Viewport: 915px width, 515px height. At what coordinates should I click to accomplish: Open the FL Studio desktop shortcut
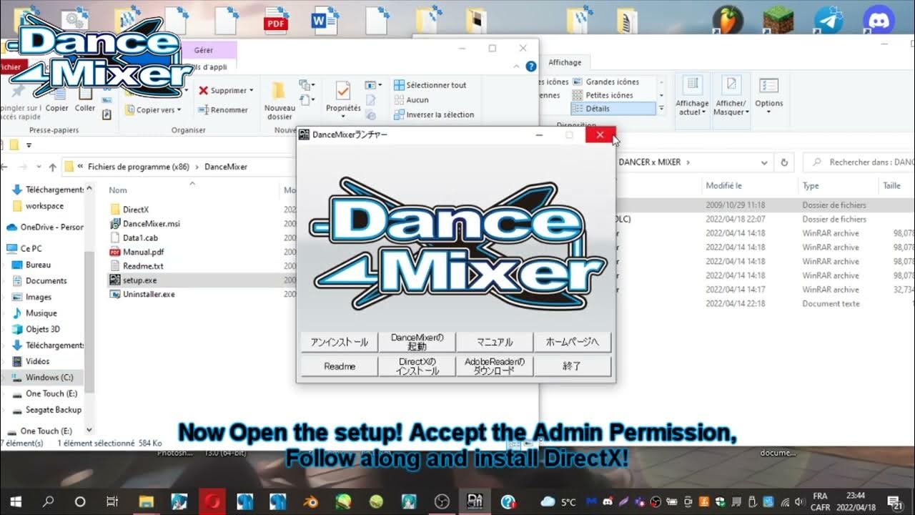(x=727, y=20)
